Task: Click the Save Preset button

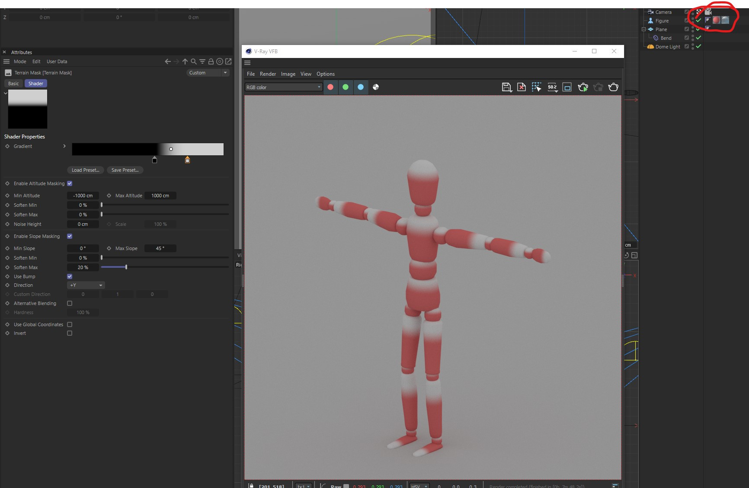Action: [125, 170]
